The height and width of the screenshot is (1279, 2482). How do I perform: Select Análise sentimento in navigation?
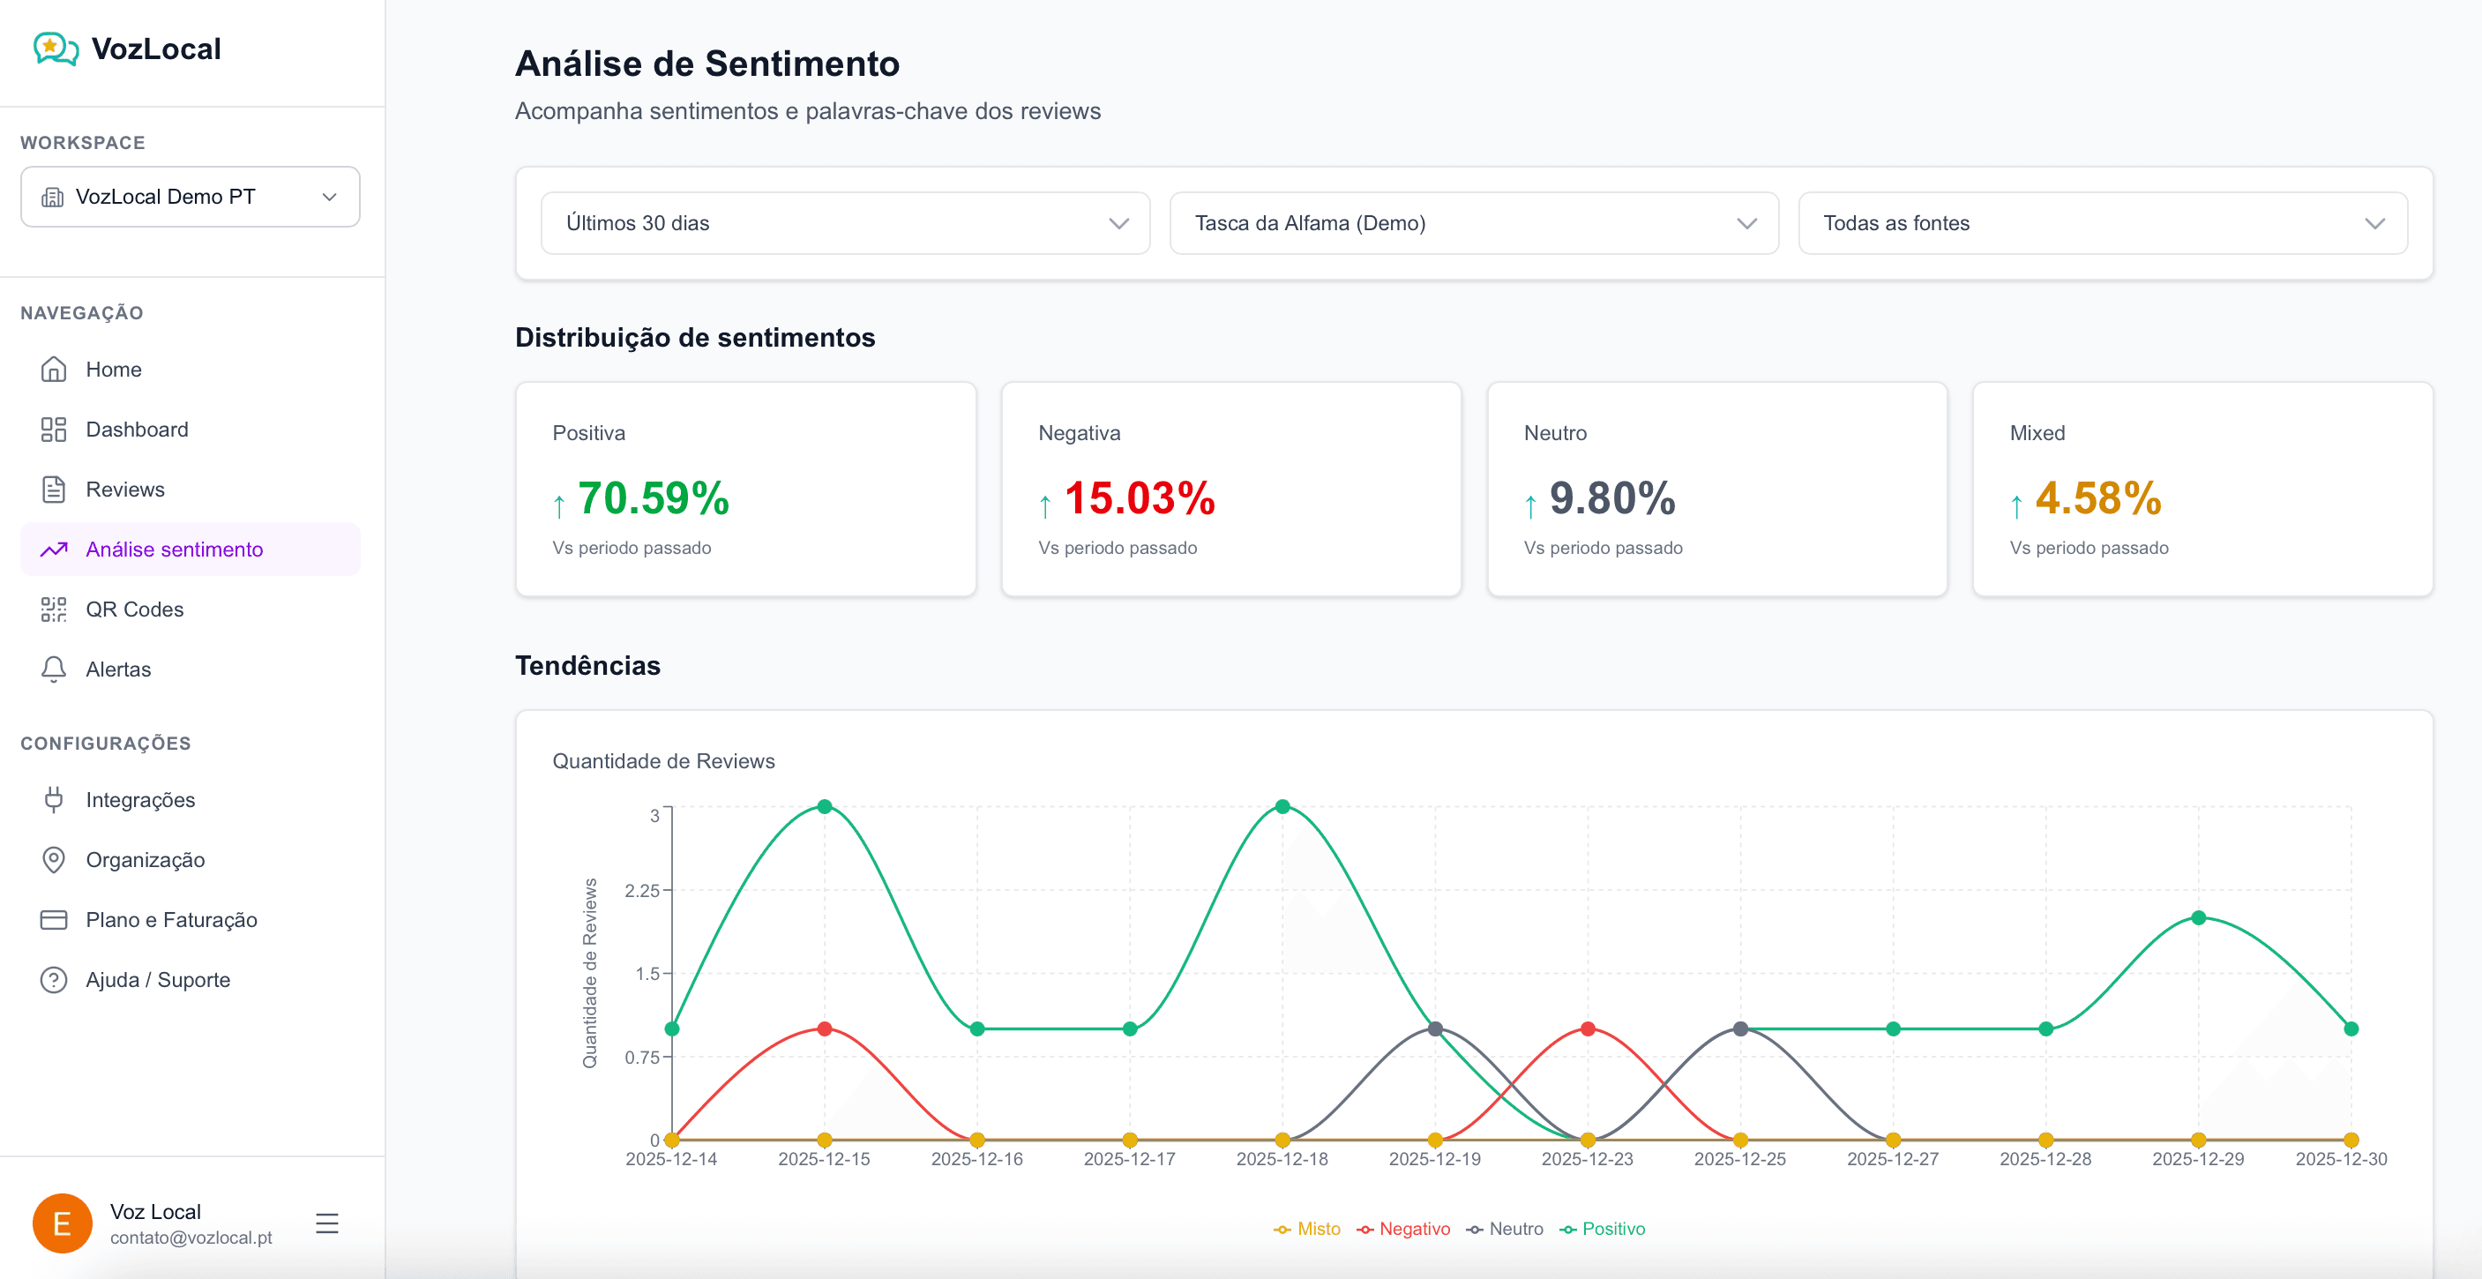pyautogui.click(x=174, y=550)
